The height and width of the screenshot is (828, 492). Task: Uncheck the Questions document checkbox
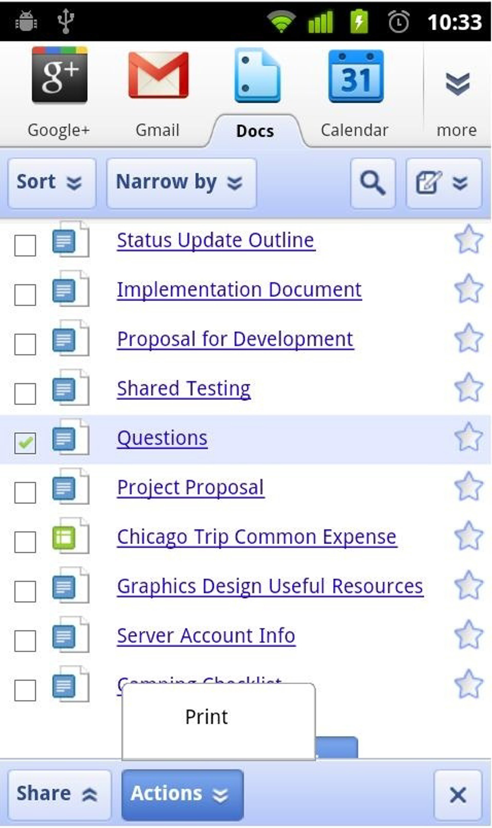point(25,443)
